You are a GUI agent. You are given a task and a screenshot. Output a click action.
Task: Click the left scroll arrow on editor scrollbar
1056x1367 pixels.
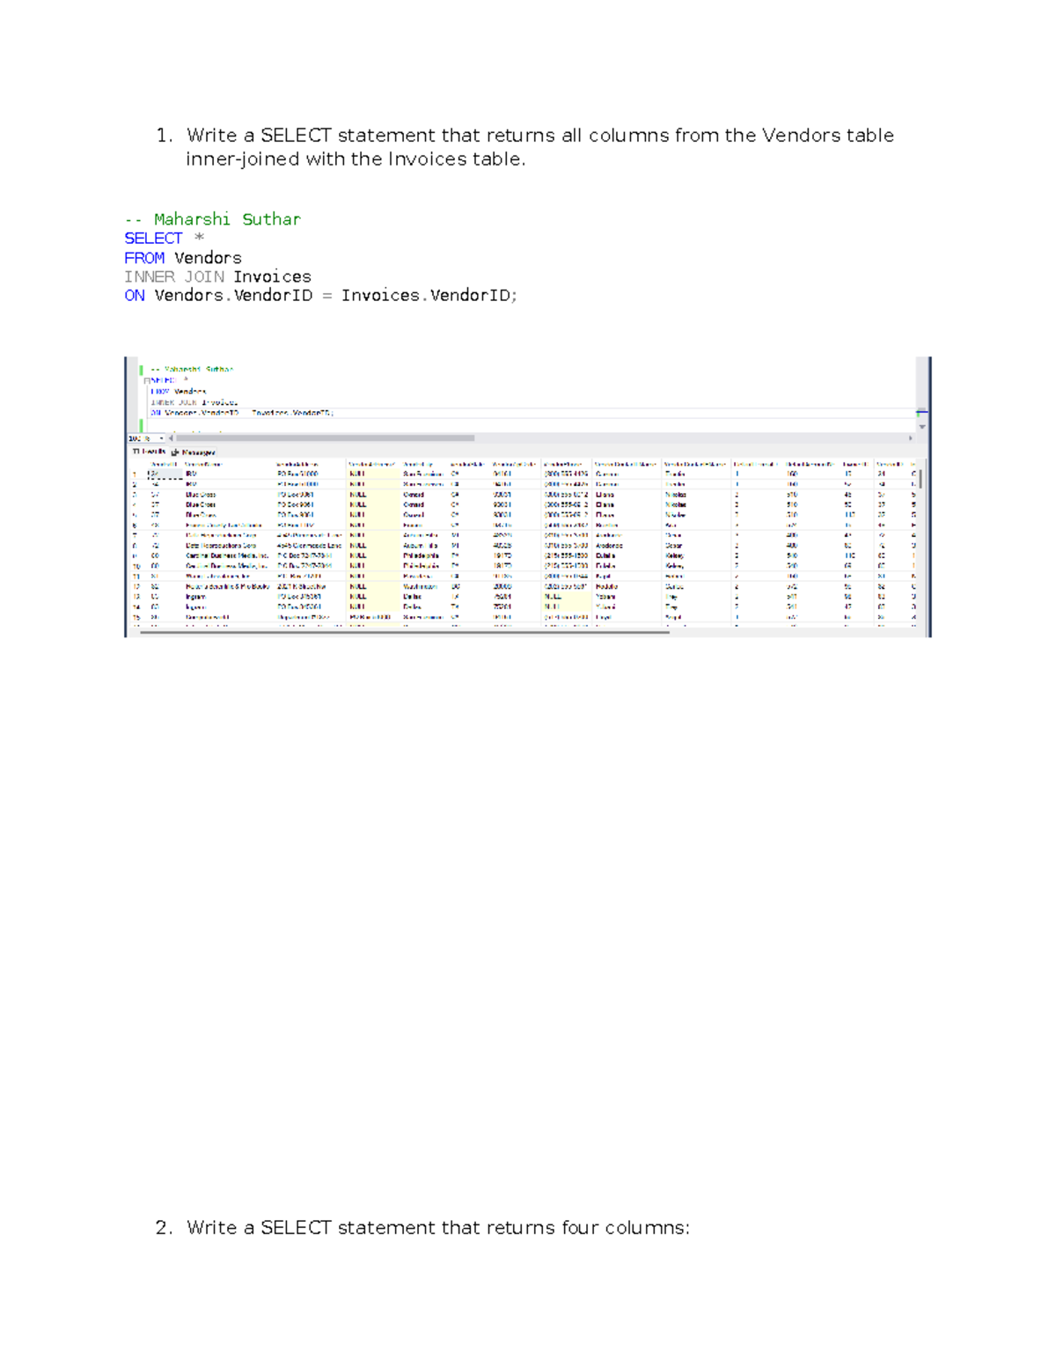click(x=172, y=437)
